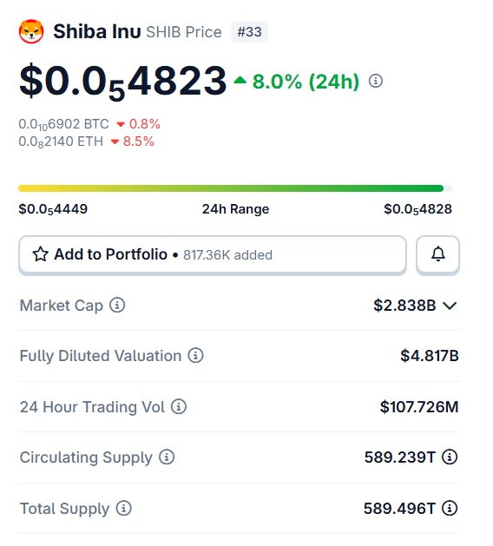Click the Market Cap label
Screen dimensions: 493x546
tap(62, 306)
